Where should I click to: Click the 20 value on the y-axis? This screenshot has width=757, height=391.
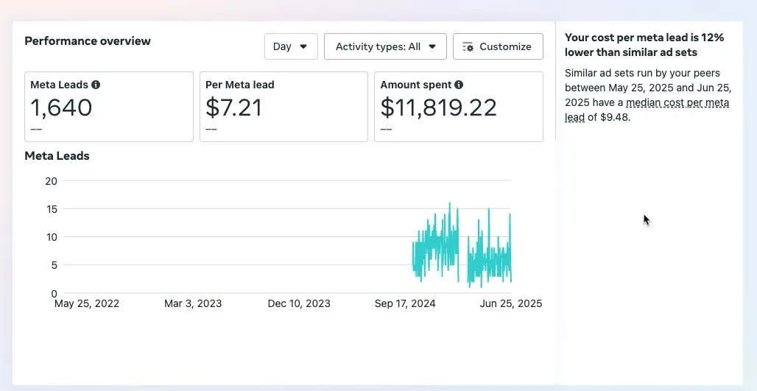51,181
